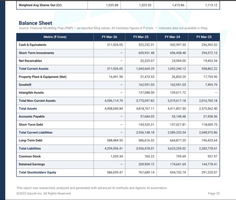Image resolution: width=236 pixels, height=200 pixels.
Task: Click Total Current Liabilities value 2,936,148.18
Action: point(145,133)
